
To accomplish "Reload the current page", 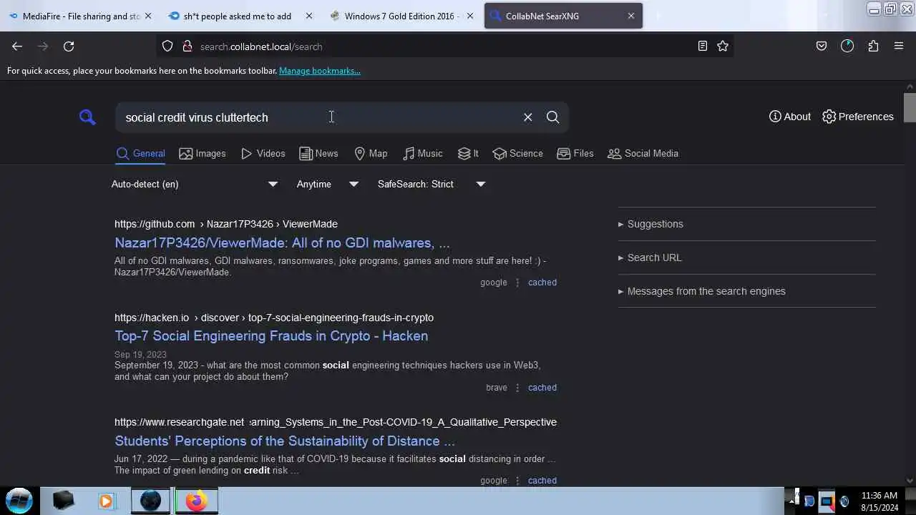I will [x=69, y=46].
